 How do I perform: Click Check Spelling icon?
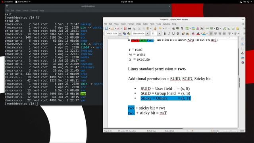177,28
